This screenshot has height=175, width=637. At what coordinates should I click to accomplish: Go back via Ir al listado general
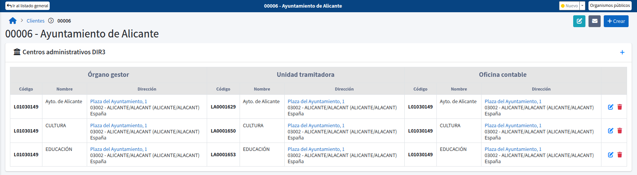pos(28,6)
